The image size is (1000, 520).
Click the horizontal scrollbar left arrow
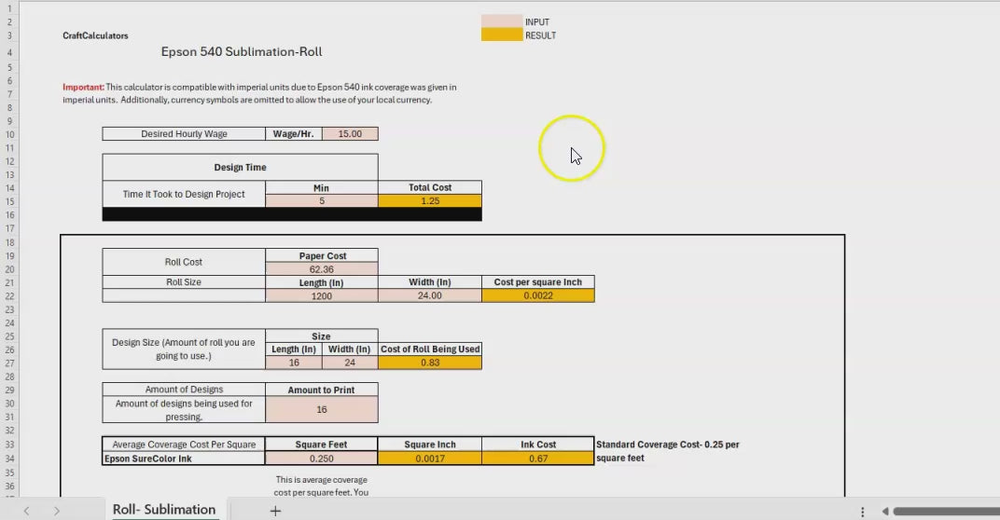(x=885, y=512)
